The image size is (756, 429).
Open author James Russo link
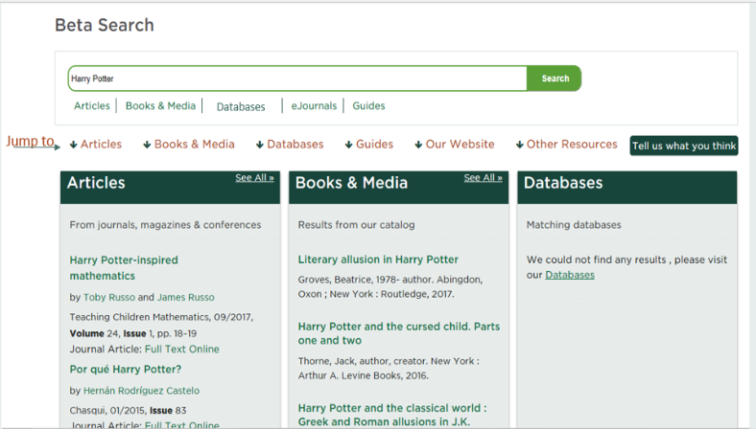click(x=185, y=298)
